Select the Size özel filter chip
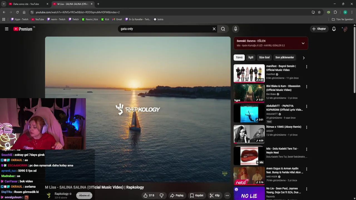The image size is (356, 200). tap(264, 57)
